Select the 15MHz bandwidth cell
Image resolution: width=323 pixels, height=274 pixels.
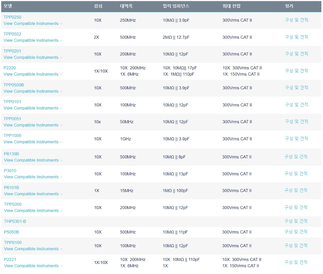(127, 191)
